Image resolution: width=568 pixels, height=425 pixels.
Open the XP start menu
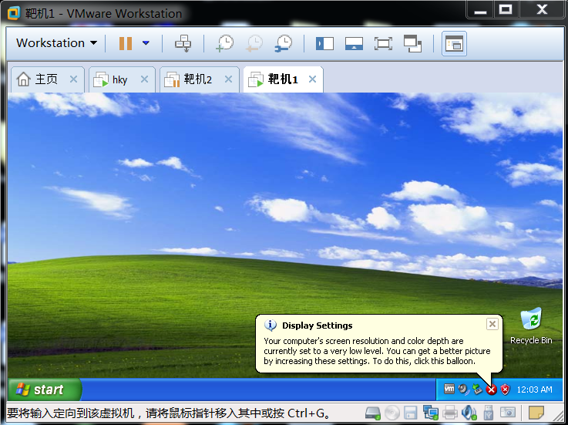[x=45, y=390]
